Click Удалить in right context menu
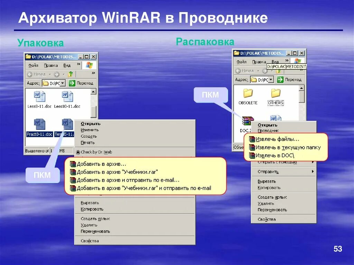 (x=266, y=204)
